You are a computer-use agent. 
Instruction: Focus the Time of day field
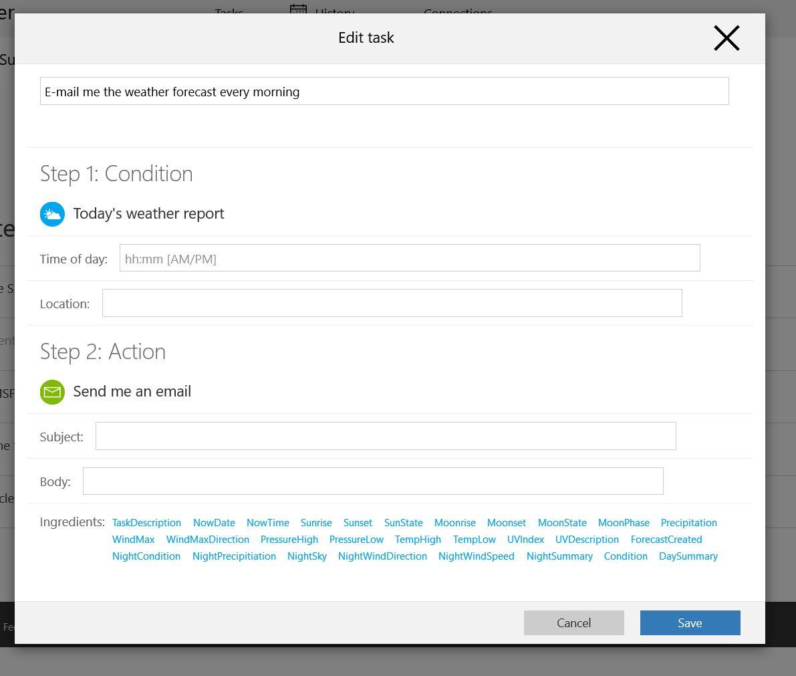click(409, 258)
